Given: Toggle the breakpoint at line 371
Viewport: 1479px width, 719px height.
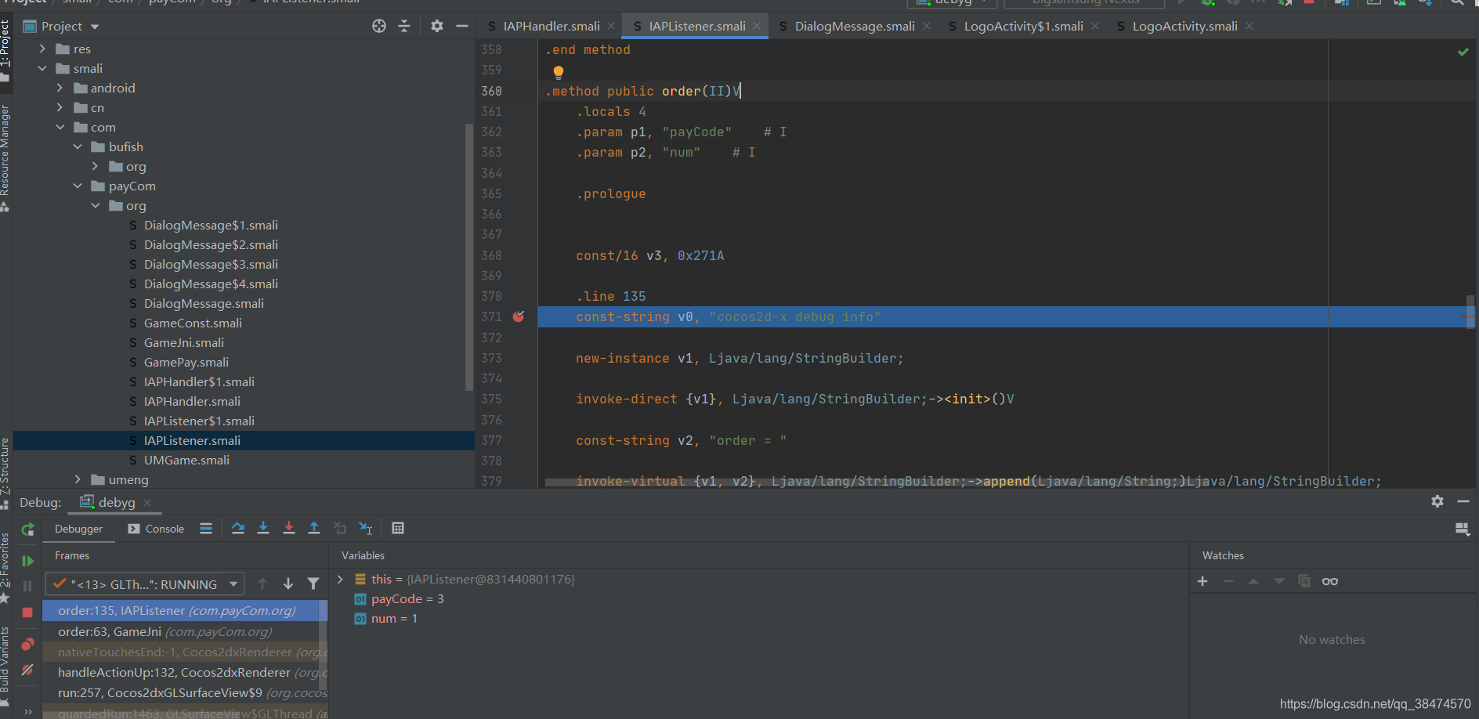Looking at the screenshot, I should point(519,316).
